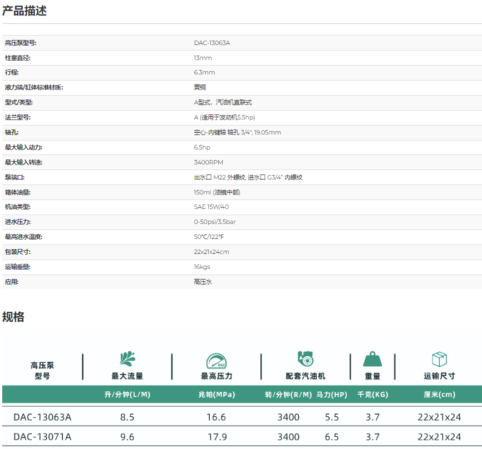This screenshot has height=449, width=482.
Task: Click the water splash max flow icon
Action: pos(127,358)
